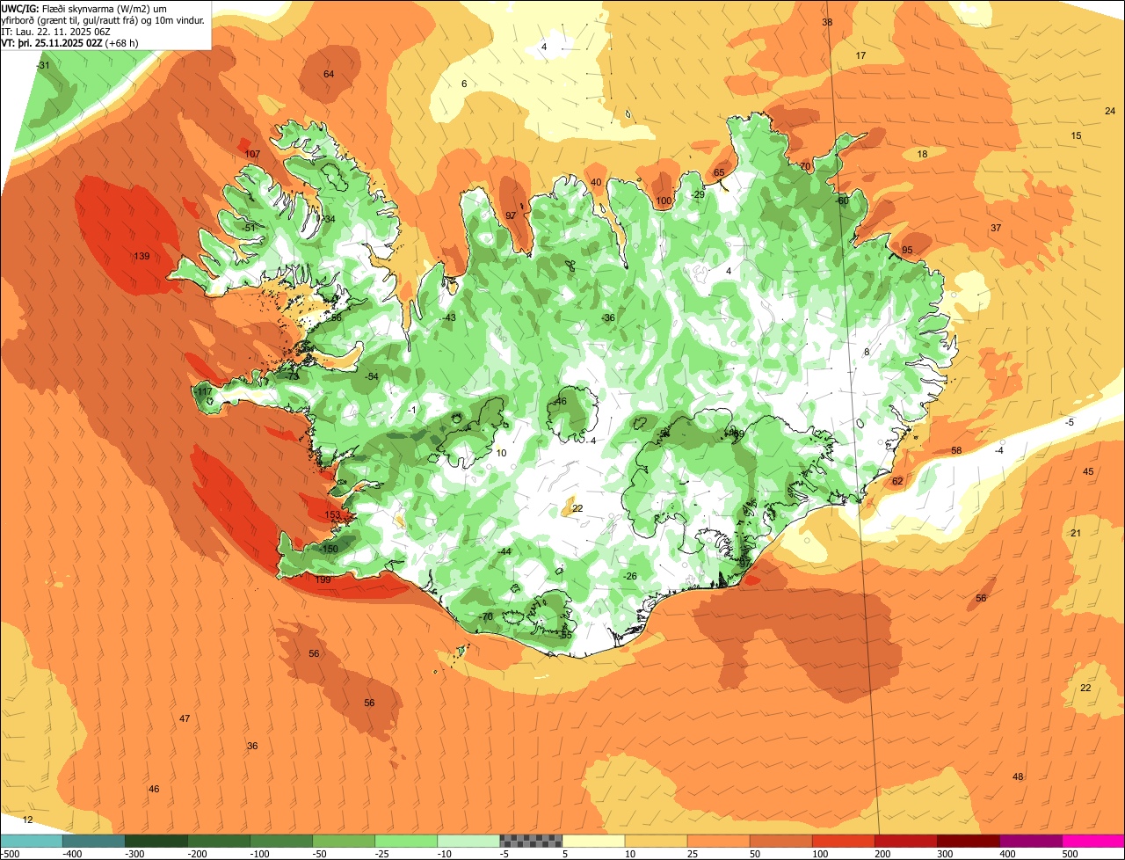Click the value 24 at the right edge
1125x860 pixels.
1110,111
